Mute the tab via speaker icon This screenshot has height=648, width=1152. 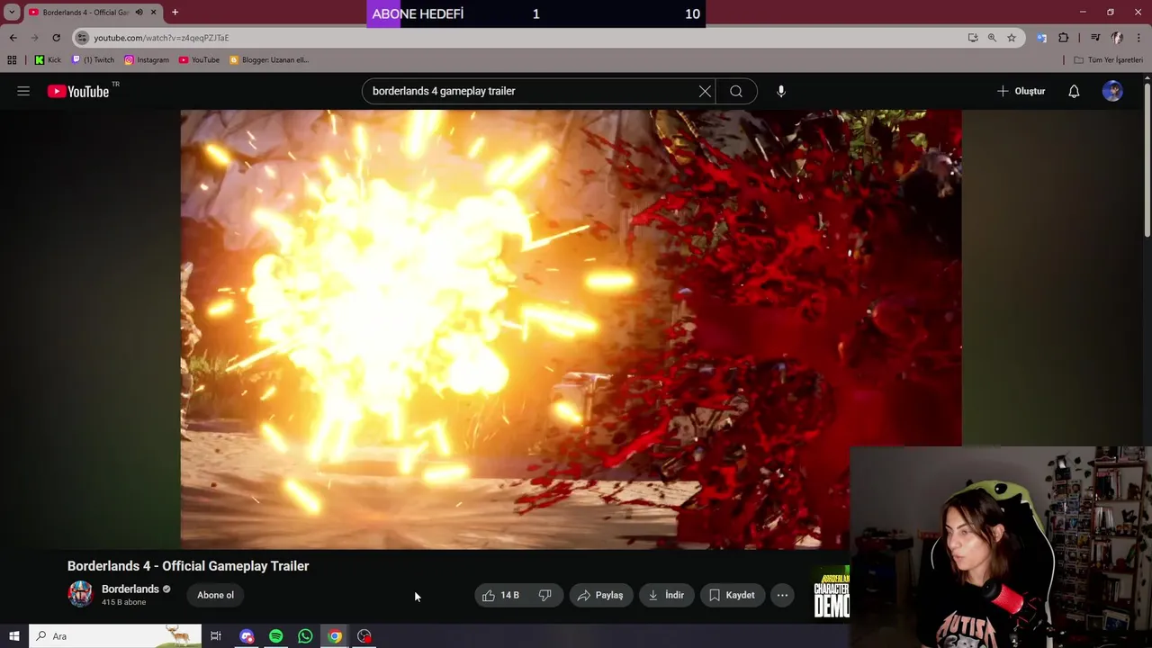click(139, 13)
